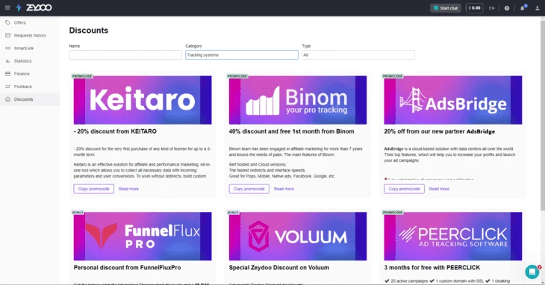Click the Offers tag icon
Viewport: 545px width, 285px height.
tap(7, 22)
